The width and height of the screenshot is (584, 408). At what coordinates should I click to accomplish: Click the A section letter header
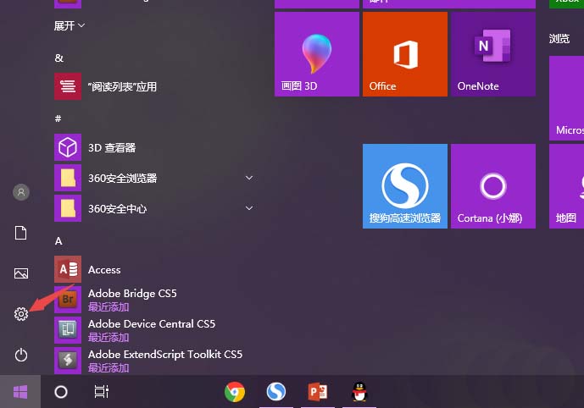click(x=58, y=241)
